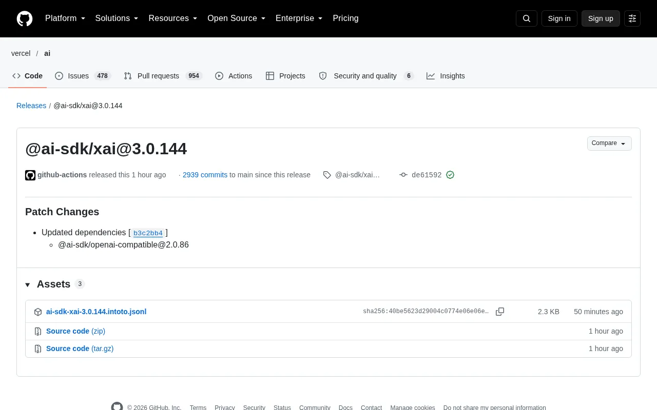Open the 2939 commits link
The image size is (657, 410).
[x=205, y=175]
